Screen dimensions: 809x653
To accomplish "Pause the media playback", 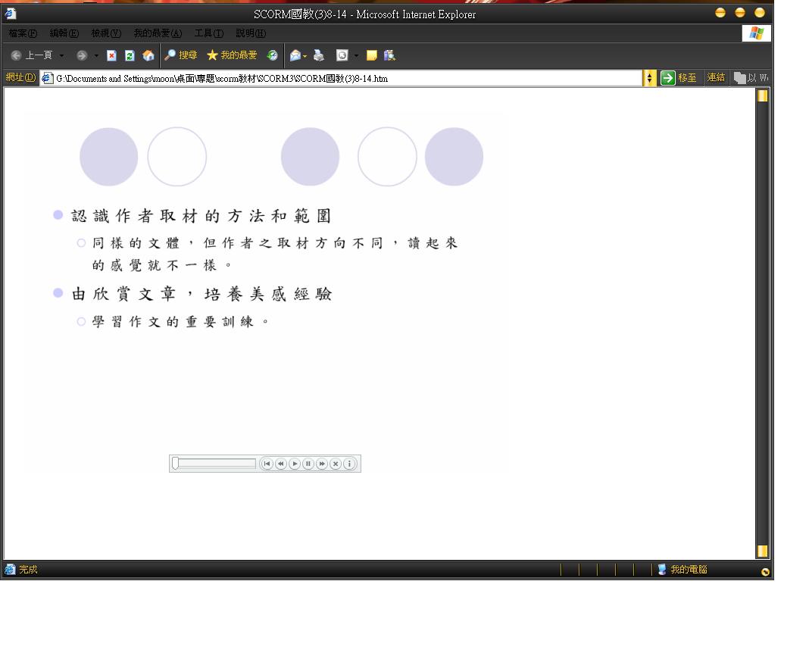I will 308,464.
